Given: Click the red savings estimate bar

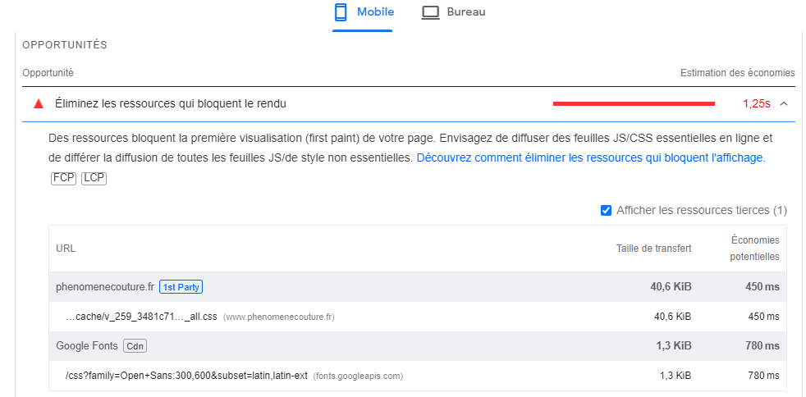Looking at the screenshot, I should pyautogui.click(x=633, y=104).
